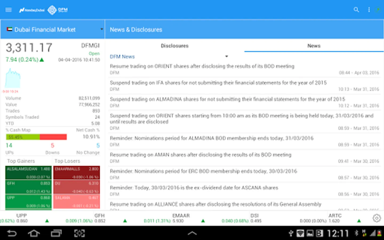The width and height of the screenshot is (384, 240).
Task: Open the hamburger navigation menu
Action: pos(9,10)
